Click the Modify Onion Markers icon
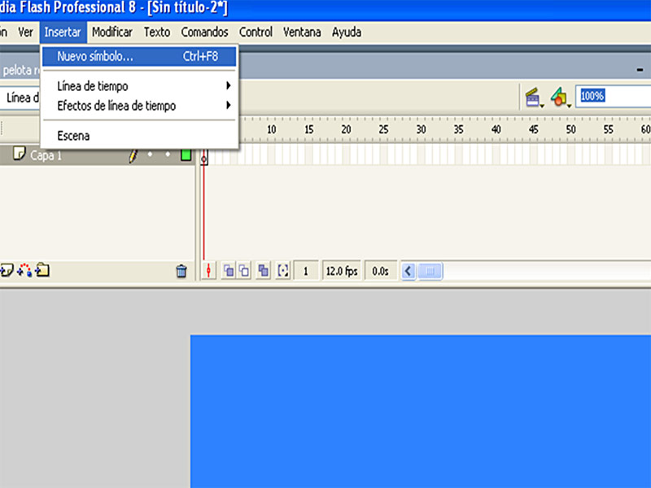This screenshot has width=651, height=488. coord(283,271)
